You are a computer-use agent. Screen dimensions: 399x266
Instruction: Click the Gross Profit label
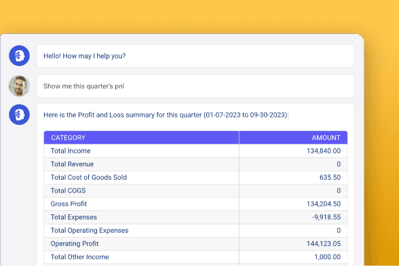[x=69, y=204]
